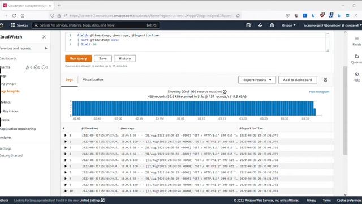Image resolution: width=362 pixels, height=204 pixels.
Task: Expand log result row 1
Action: (x=66, y=135)
